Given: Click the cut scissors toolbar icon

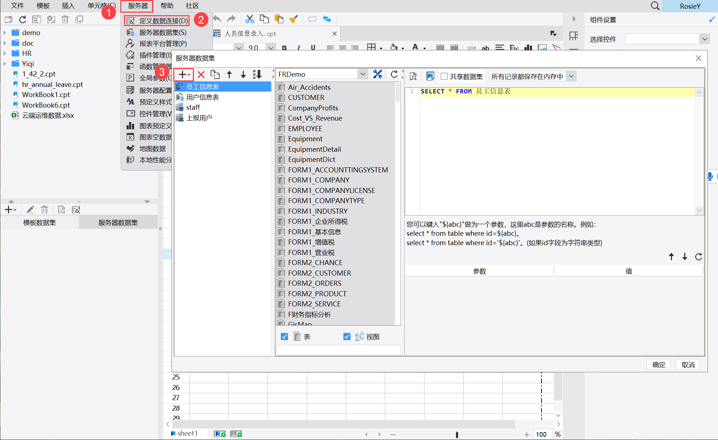Looking at the screenshot, I should [249, 19].
